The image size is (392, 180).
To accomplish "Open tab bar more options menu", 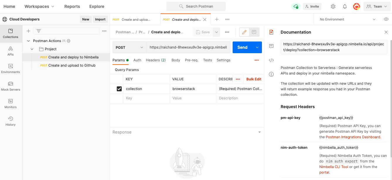I will click(227, 19).
